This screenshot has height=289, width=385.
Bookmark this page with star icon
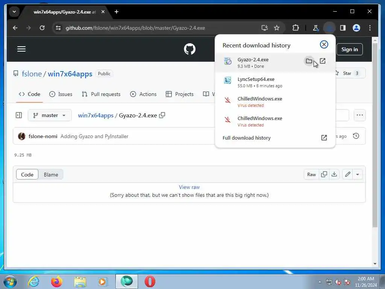(277, 28)
